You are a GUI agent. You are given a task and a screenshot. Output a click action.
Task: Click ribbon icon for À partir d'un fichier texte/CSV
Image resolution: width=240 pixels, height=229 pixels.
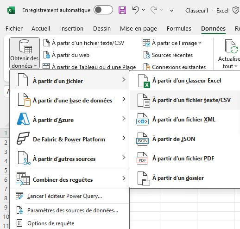(46, 43)
